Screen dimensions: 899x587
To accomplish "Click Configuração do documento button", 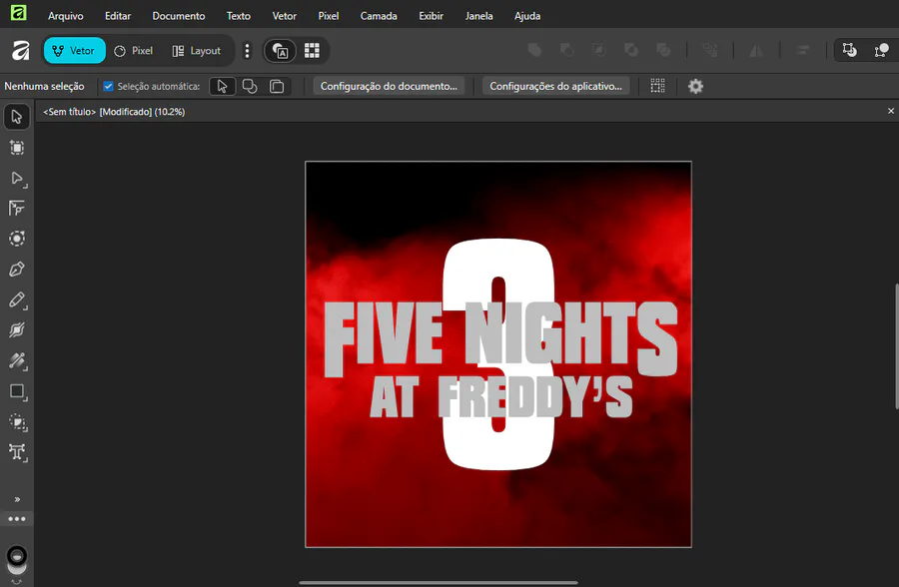I will tap(389, 87).
